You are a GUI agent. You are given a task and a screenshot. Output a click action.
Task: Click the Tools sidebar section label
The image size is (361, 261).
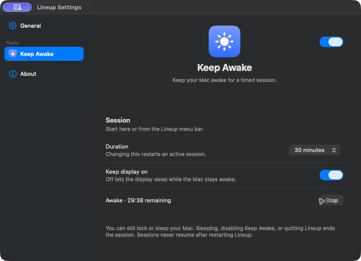coord(12,43)
